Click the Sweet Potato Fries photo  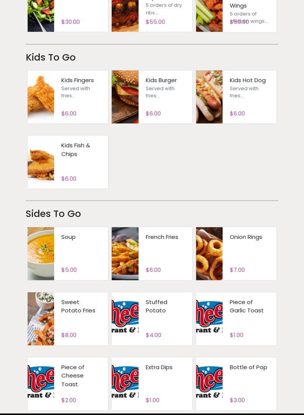[x=41, y=319]
